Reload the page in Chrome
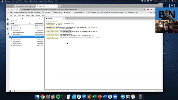The height and width of the screenshot is (100, 178). click(x=14, y=9)
